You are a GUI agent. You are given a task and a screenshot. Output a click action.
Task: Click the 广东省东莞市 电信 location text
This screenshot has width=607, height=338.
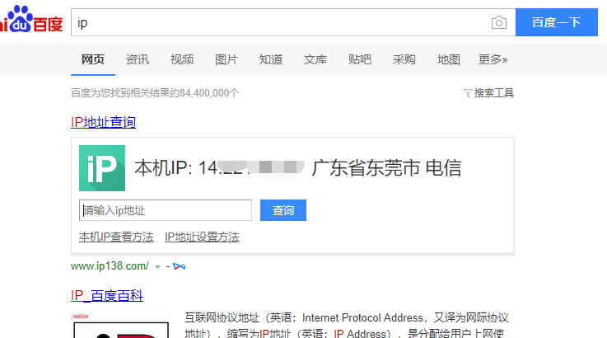pos(386,168)
